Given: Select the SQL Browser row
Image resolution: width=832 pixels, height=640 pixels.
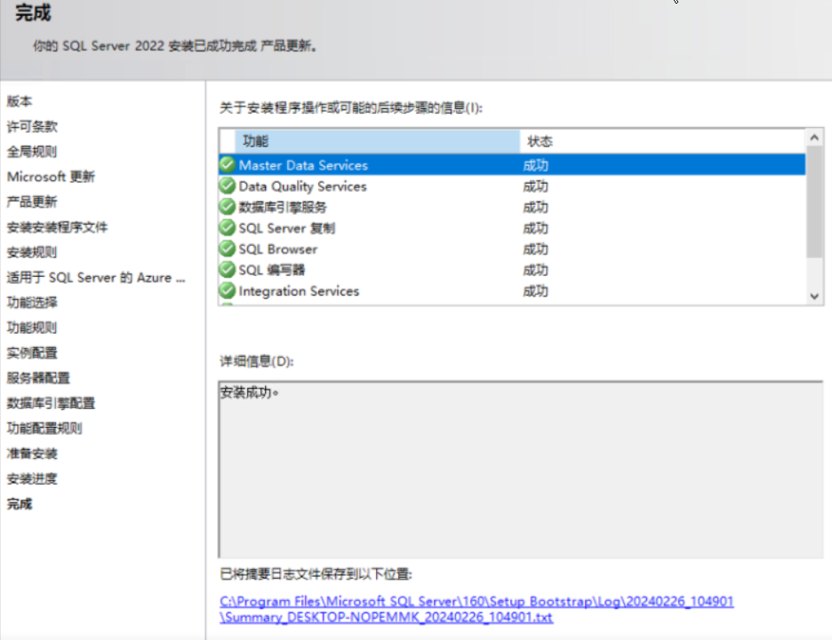Looking at the screenshot, I should pyautogui.click(x=512, y=249).
